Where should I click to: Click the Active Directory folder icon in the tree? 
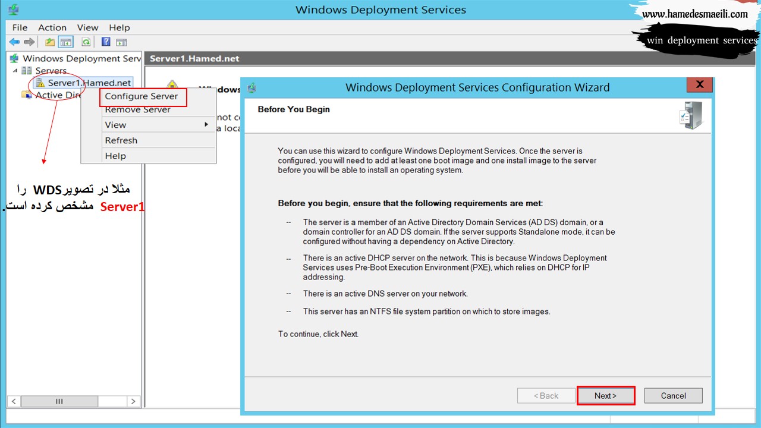point(27,95)
